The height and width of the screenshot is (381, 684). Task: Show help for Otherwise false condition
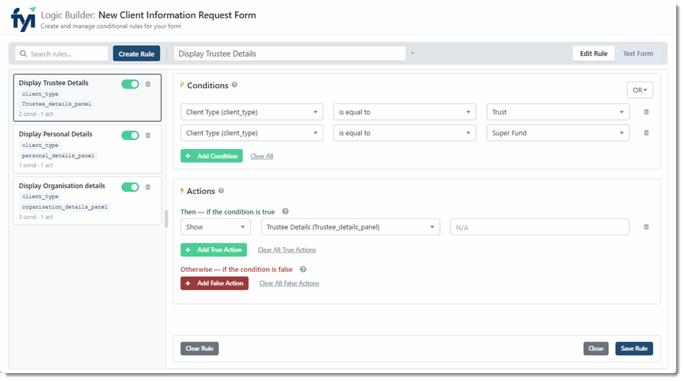(303, 269)
